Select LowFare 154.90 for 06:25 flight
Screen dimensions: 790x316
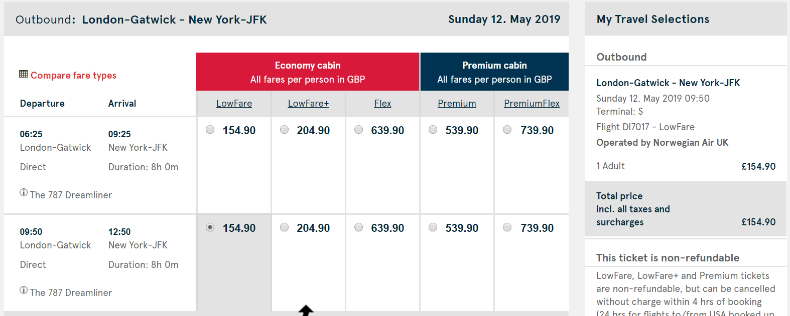[x=210, y=130]
